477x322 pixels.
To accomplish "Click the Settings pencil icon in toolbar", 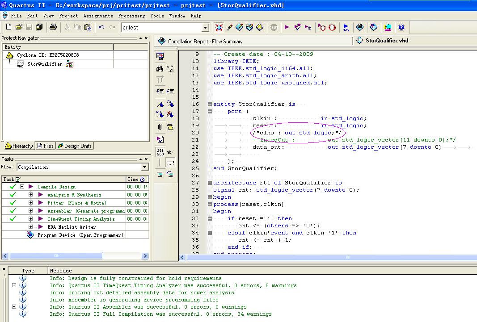I will click(x=229, y=27).
